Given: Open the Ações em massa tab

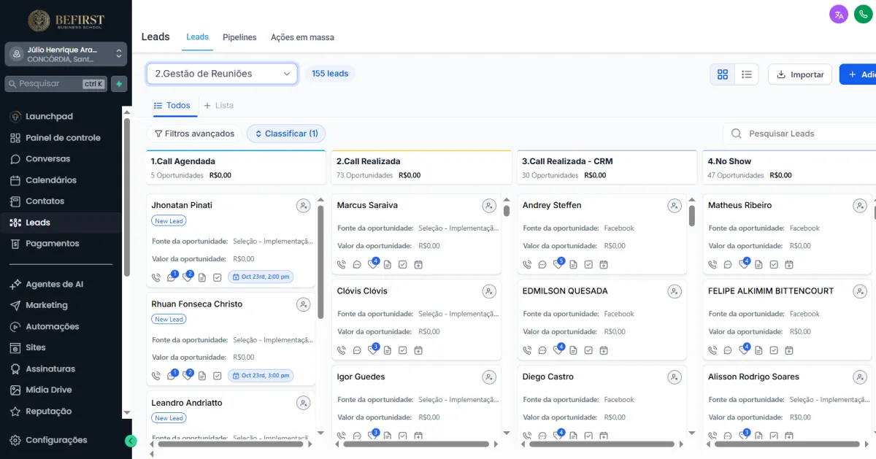Looking at the screenshot, I should pyautogui.click(x=302, y=37).
